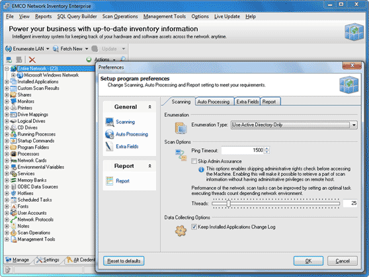This screenshot has height=277, width=369.
Task: Select the User Accounts icon
Action: point(13,213)
